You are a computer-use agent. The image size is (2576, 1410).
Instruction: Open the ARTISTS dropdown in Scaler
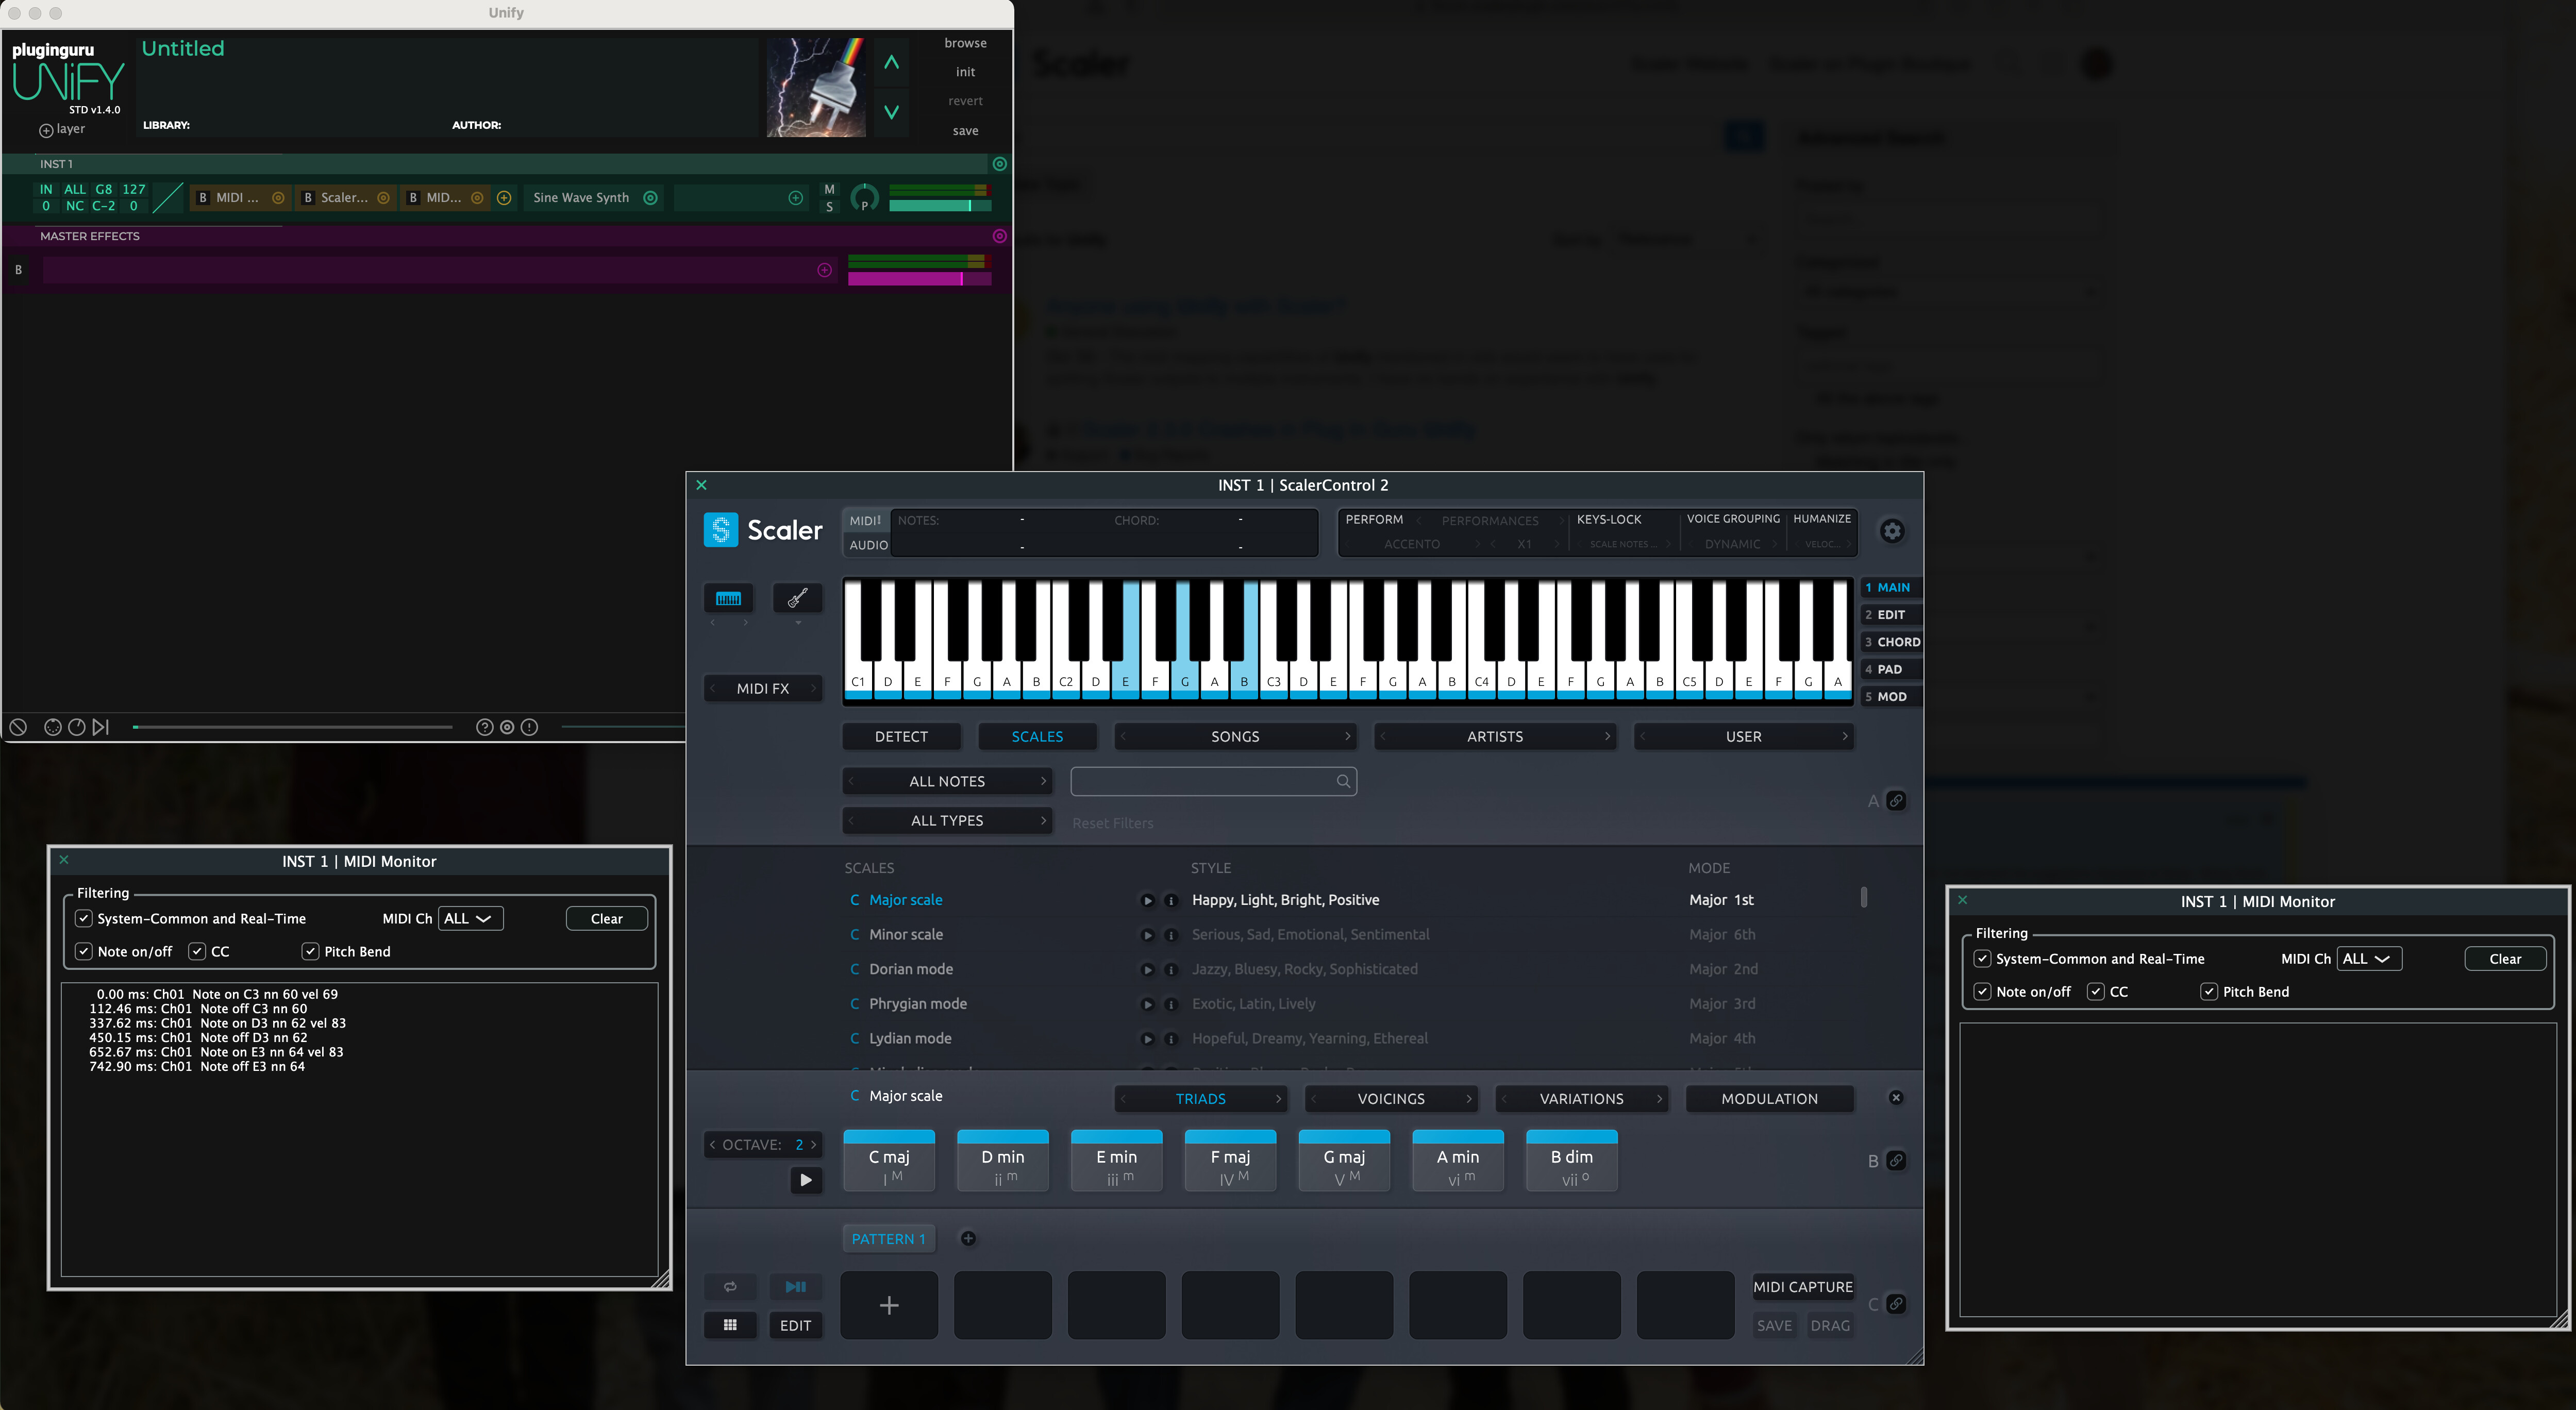(x=1495, y=736)
